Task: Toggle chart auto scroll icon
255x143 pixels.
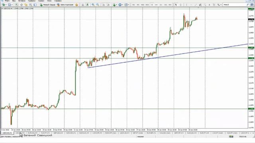Action: point(104,5)
